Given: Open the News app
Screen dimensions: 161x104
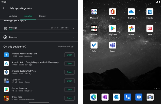Looking at the screenshot, I should coord(150,28).
